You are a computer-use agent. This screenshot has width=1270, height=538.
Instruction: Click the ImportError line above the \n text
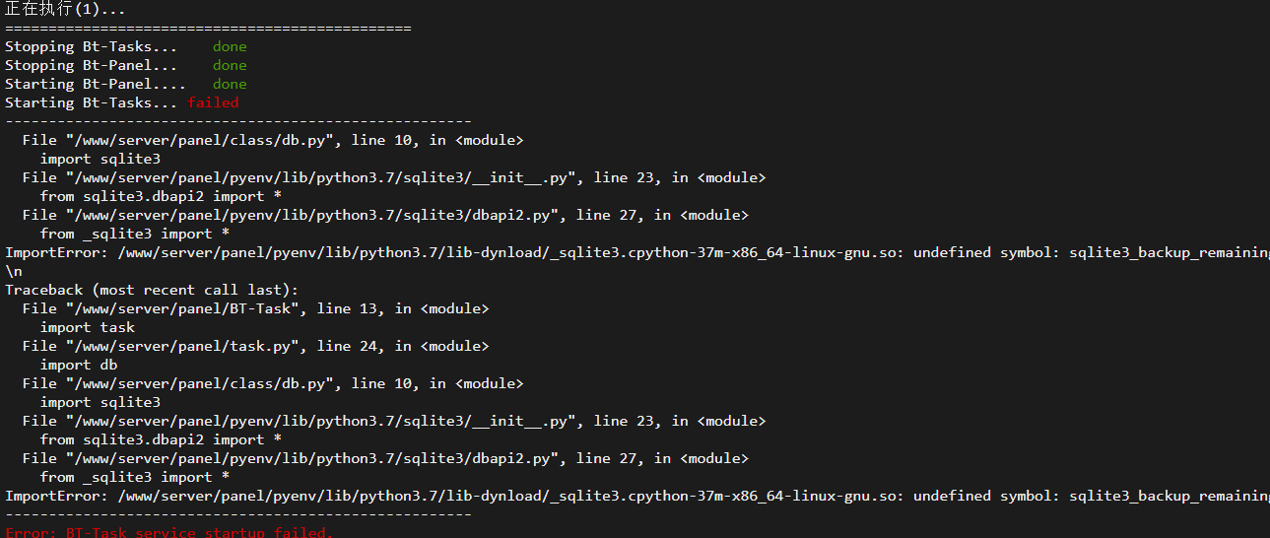coord(637,252)
